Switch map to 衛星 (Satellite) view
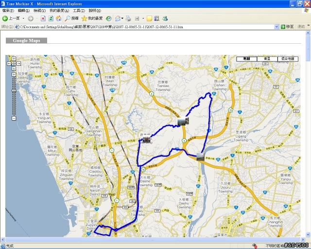Image resolution: width=311 pixels, height=249 pixels. (267, 59)
